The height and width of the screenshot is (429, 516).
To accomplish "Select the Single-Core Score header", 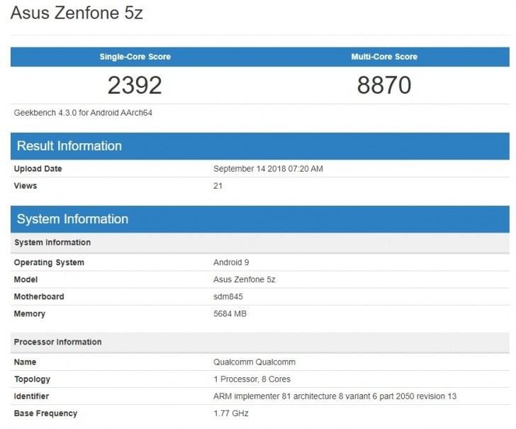I will tap(135, 57).
